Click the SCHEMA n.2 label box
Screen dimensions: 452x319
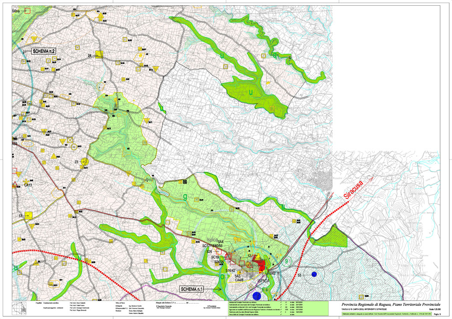44,51
